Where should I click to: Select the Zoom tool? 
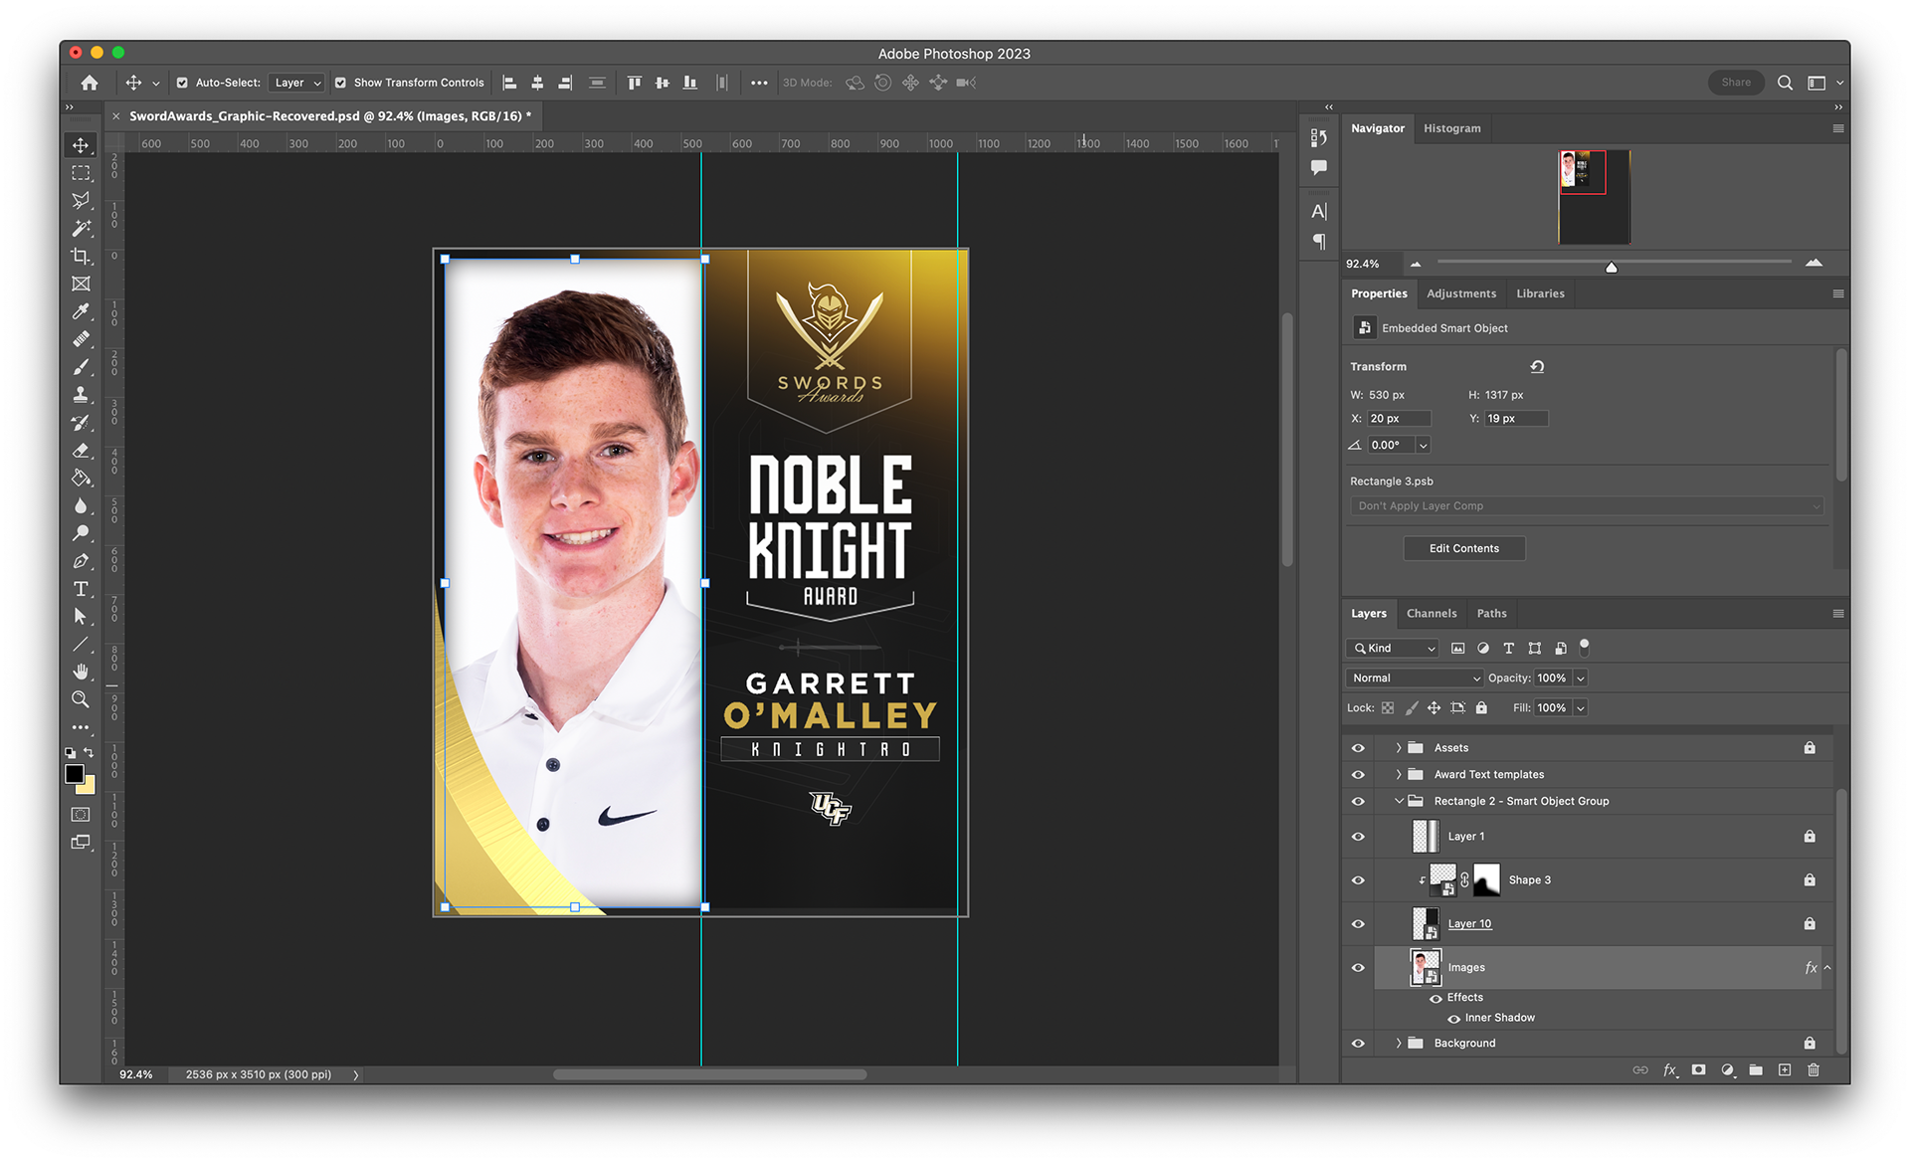[81, 699]
